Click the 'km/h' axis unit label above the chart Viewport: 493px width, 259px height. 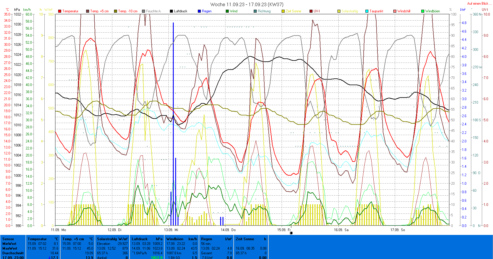[27, 10]
